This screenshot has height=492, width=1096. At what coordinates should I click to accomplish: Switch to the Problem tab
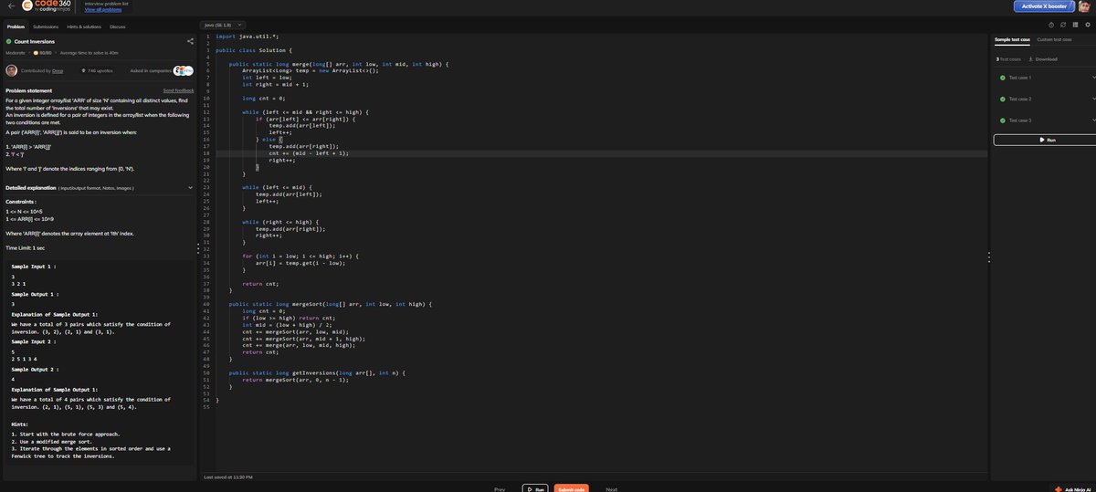pos(16,26)
